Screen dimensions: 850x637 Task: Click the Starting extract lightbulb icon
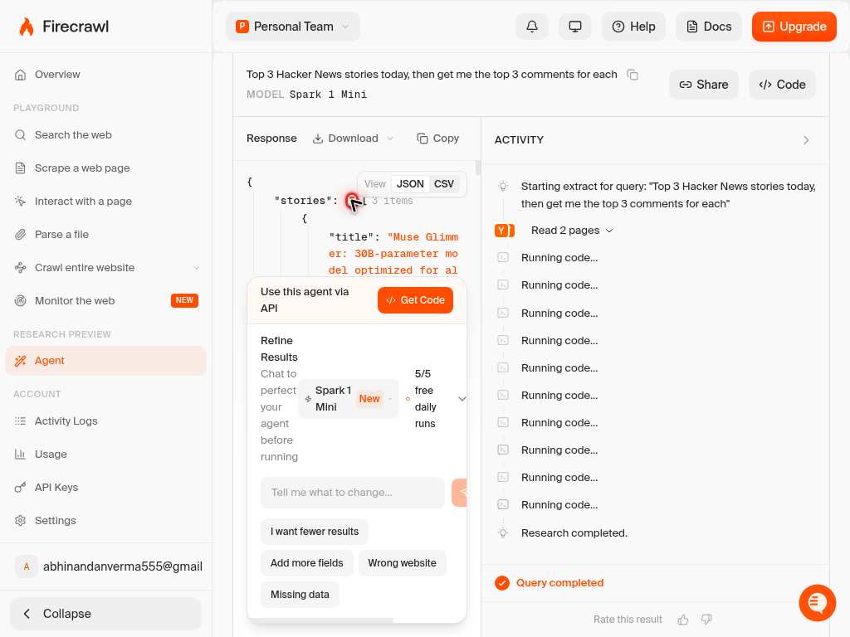pyautogui.click(x=503, y=187)
